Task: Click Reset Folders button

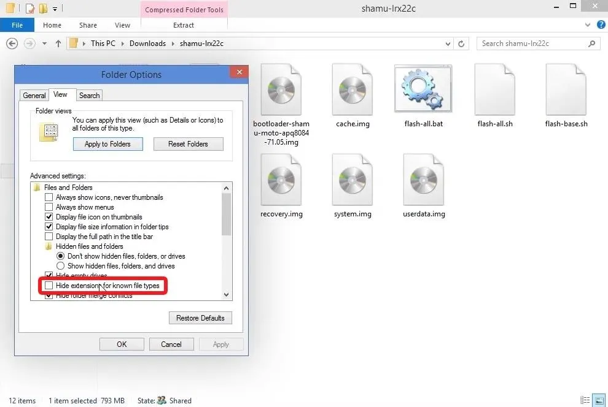Action: 188,144
